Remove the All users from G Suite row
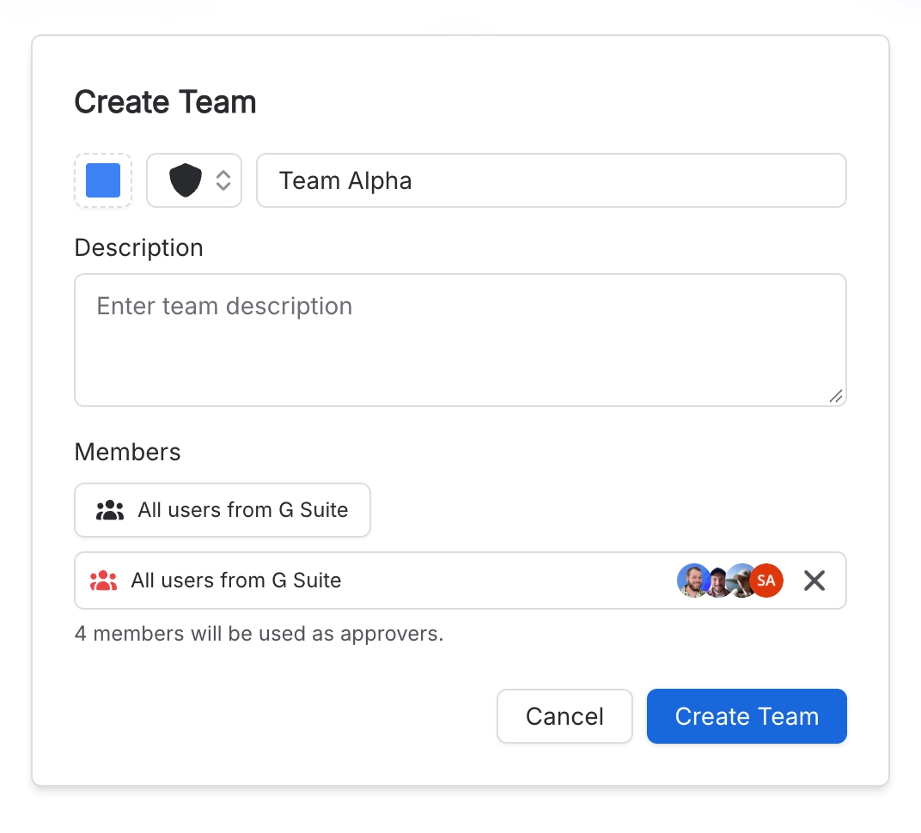The width and height of the screenshot is (921, 833). tap(814, 581)
